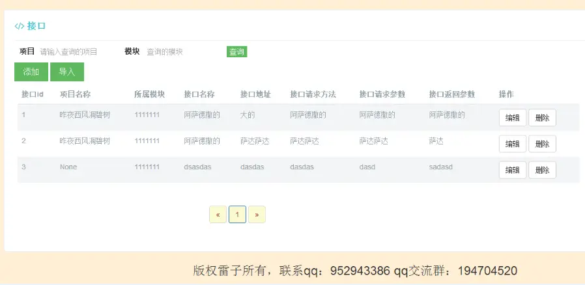Go to next page with » button
The height and width of the screenshot is (285, 585).
click(x=257, y=215)
